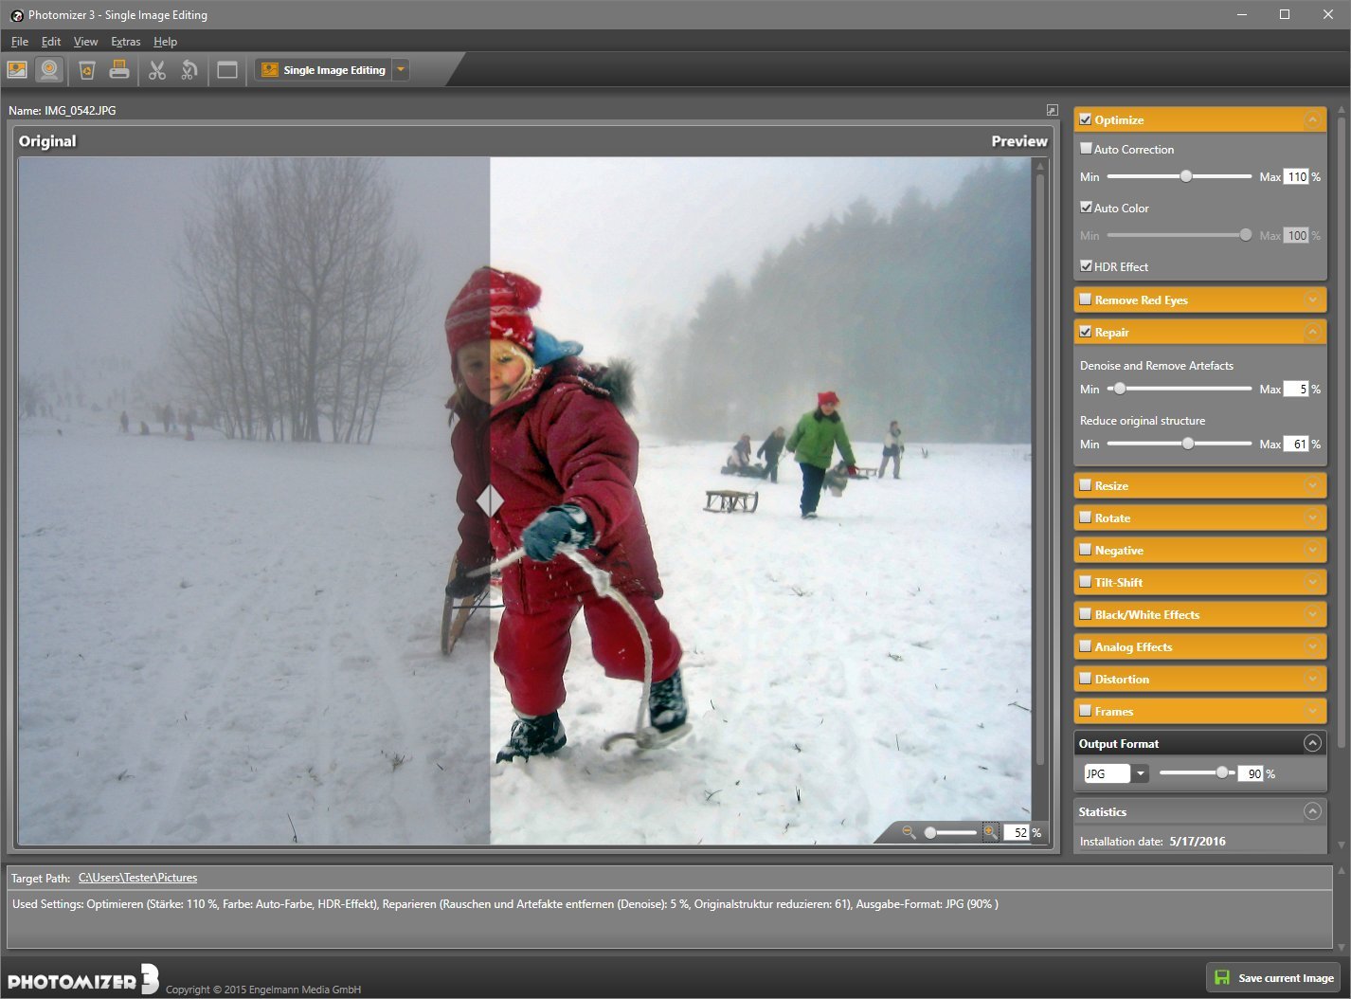1351x999 pixels.
Task: Uncheck the HDR Effect option
Action: [x=1086, y=266]
